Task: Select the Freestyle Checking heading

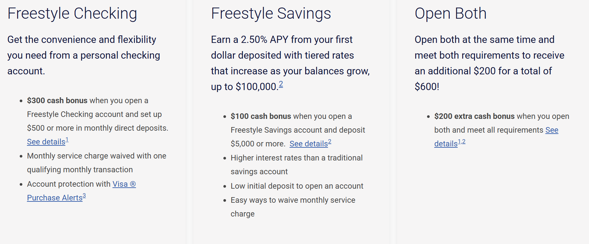Action: tap(72, 14)
